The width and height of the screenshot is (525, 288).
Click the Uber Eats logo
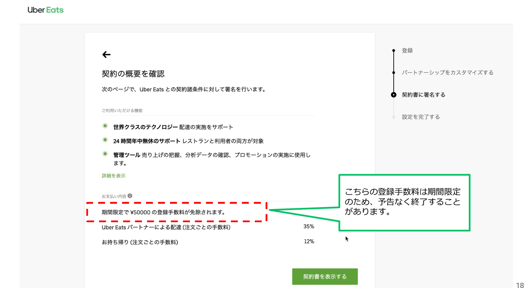point(45,10)
